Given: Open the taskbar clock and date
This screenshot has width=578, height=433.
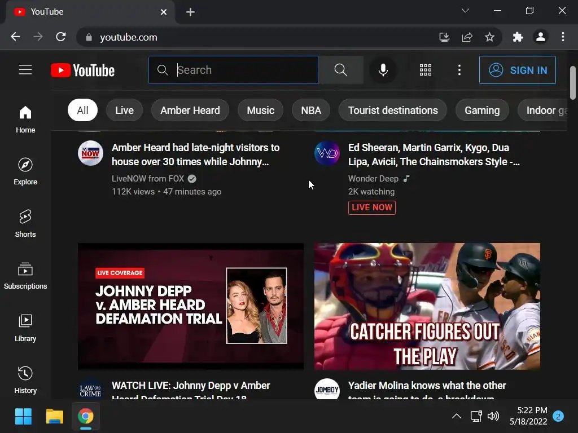Looking at the screenshot, I should pyautogui.click(x=528, y=416).
